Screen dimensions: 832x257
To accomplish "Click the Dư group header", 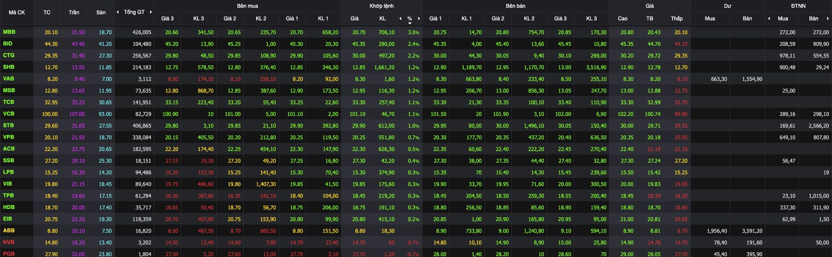I will [728, 6].
